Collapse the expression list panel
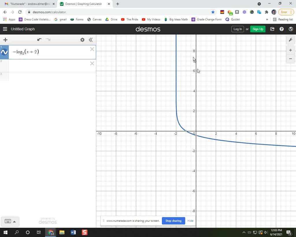 90,40
